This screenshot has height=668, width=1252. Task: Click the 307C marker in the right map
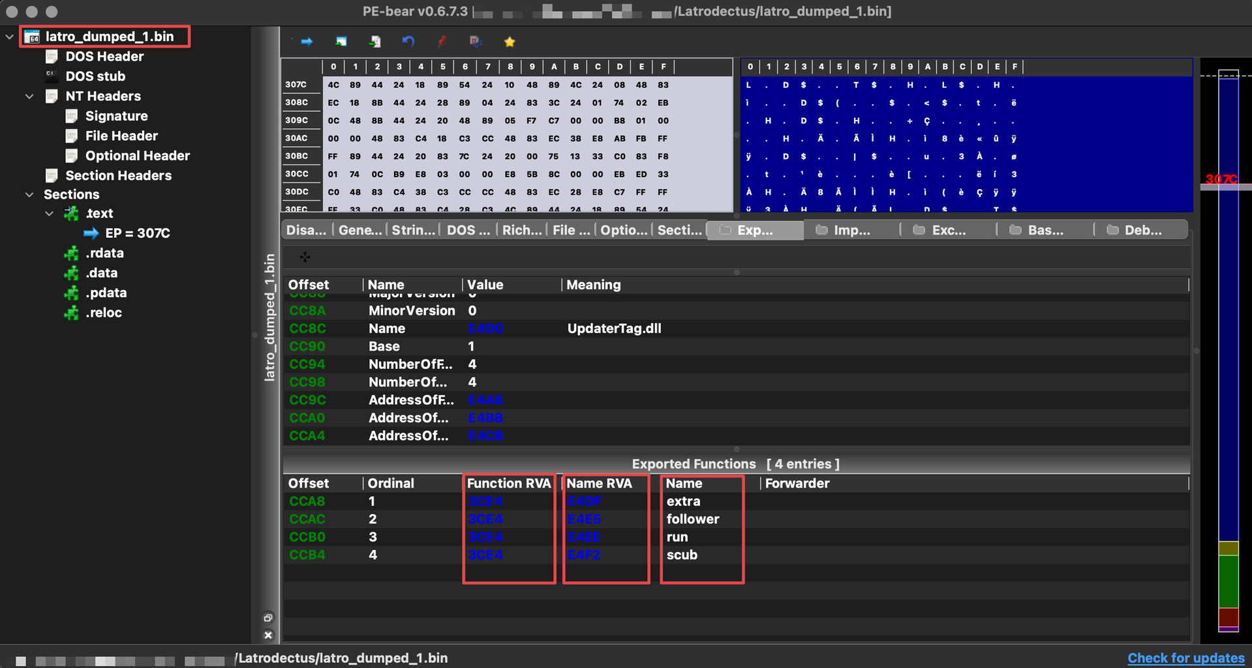click(x=1221, y=179)
